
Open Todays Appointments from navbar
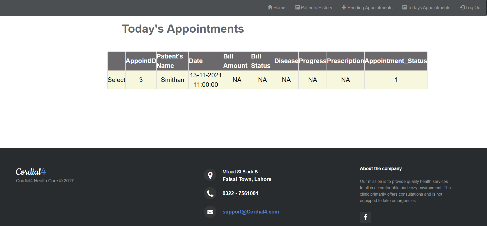tap(426, 8)
